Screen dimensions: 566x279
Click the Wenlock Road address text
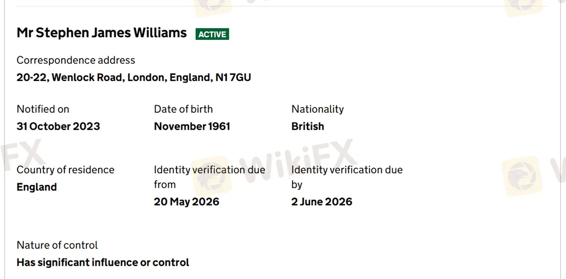133,78
